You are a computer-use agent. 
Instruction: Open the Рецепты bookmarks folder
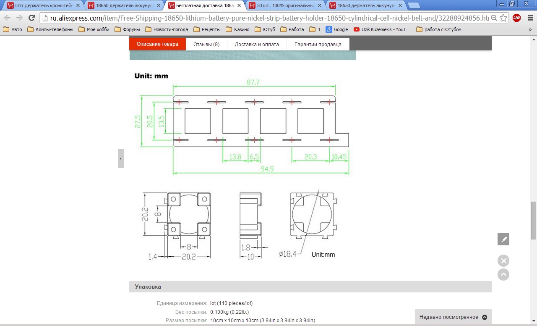(208, 29)
